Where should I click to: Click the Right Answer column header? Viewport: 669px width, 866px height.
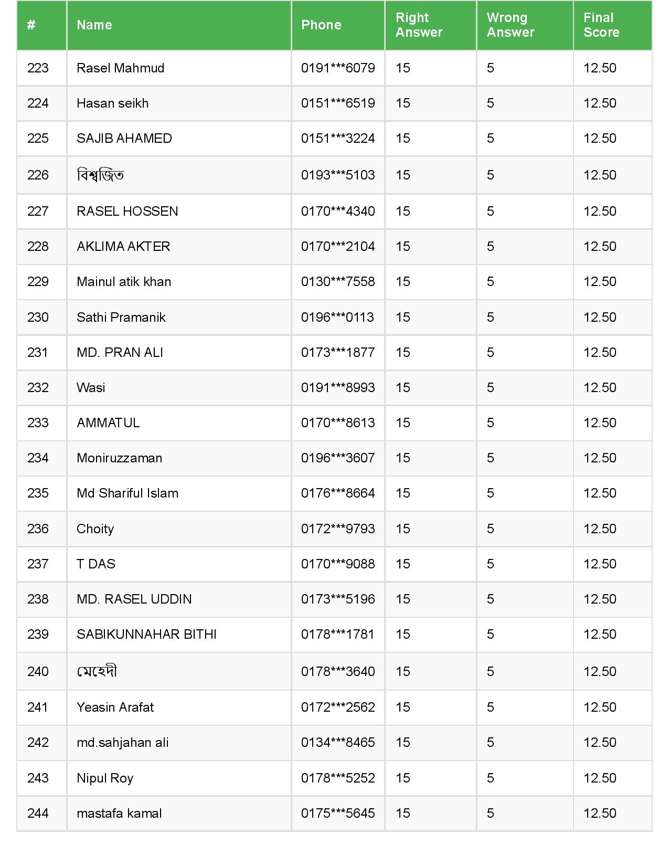[419, 25]
